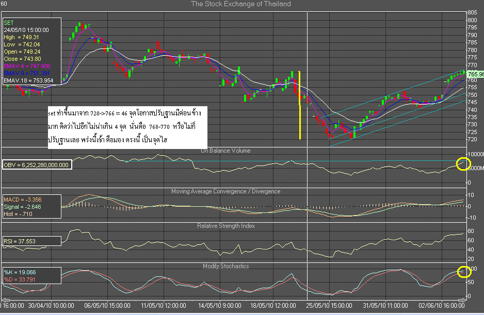Click the 25/05/10 15:00:00 date label

(329, 305)
